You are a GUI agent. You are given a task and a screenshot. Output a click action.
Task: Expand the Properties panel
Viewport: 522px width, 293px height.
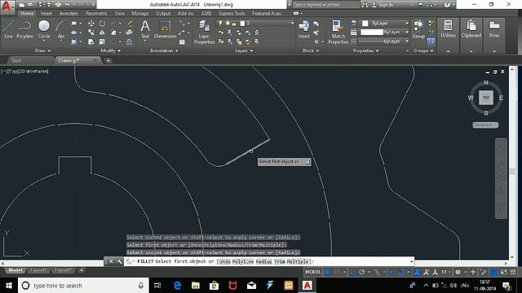coord(365,50)
